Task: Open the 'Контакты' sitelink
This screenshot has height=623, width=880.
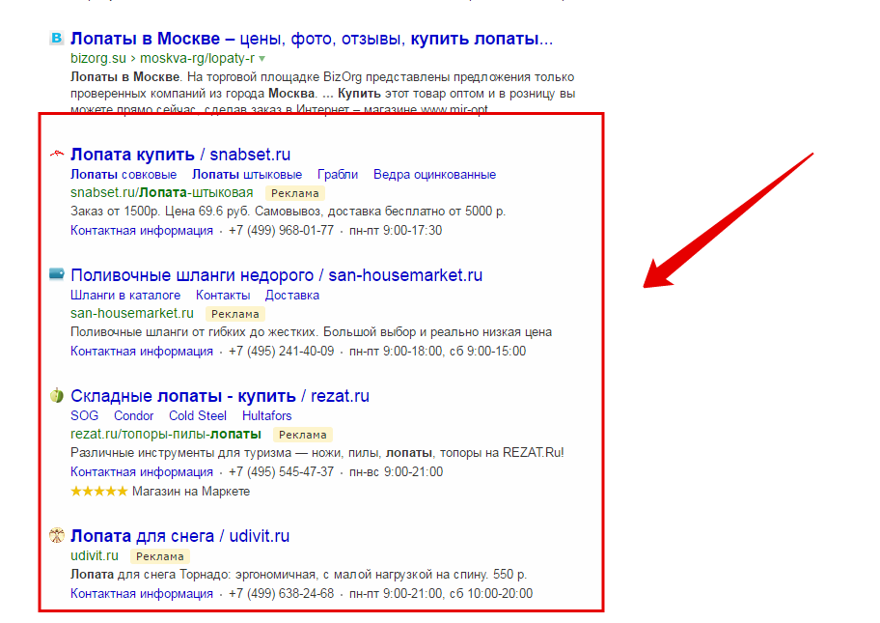Action: click(x=223, y=295)
